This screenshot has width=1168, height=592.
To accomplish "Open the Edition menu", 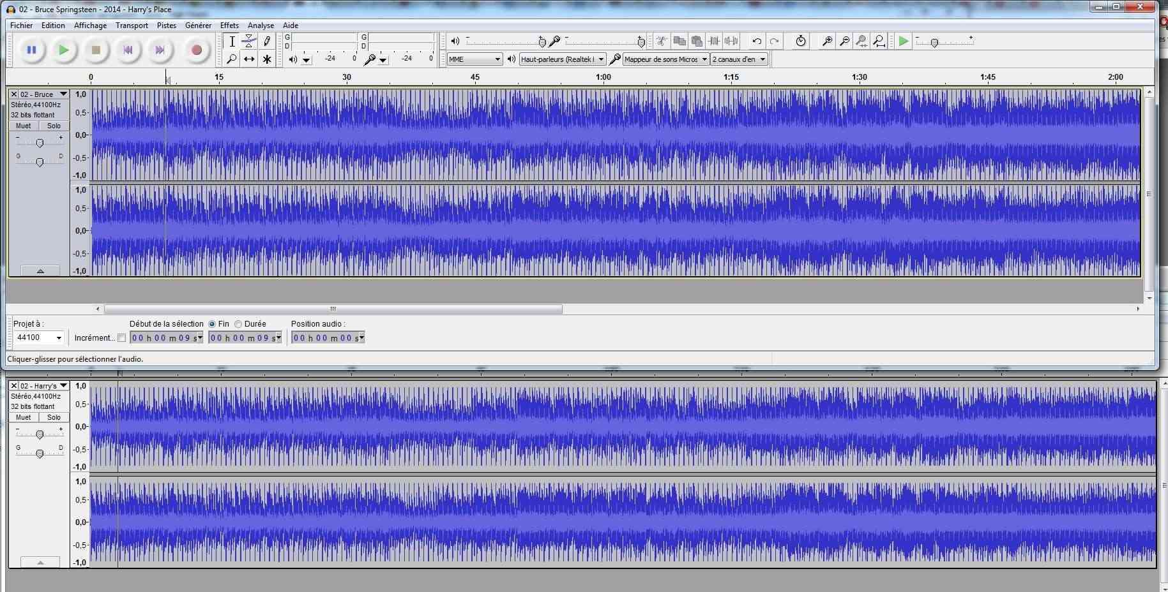I will click(x=53, y=26).
